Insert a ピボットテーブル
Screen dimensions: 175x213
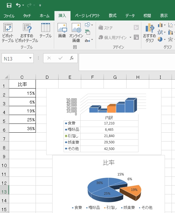[8, 32]
